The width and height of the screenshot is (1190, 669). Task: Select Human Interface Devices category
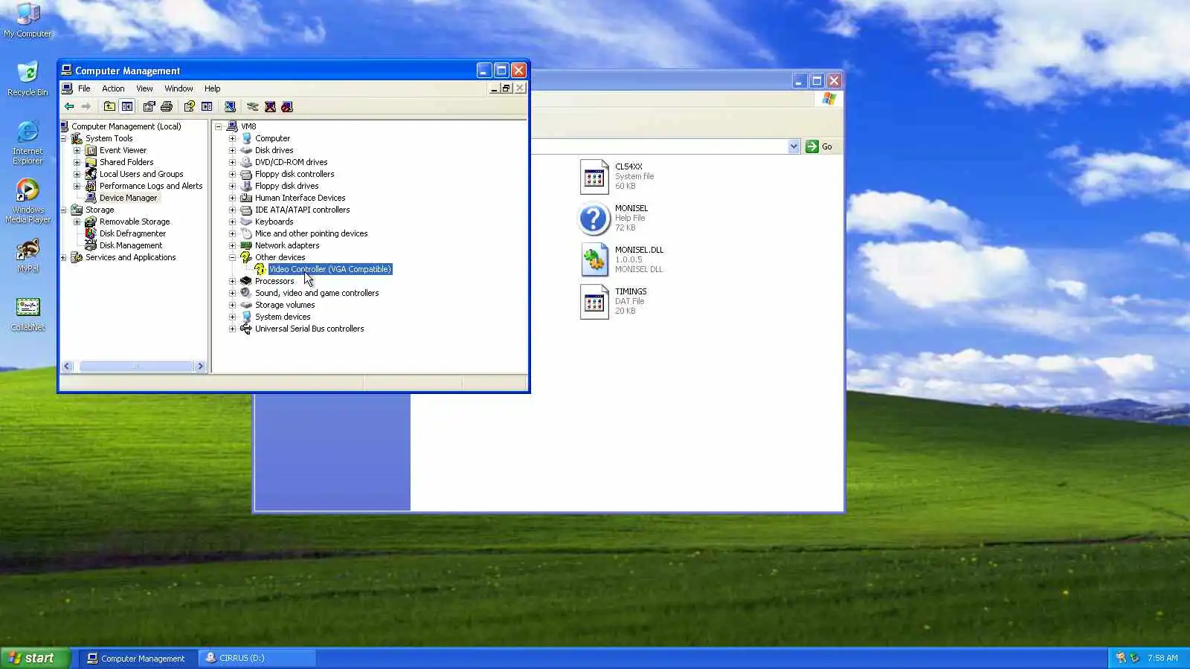click(x=300, y=198)
